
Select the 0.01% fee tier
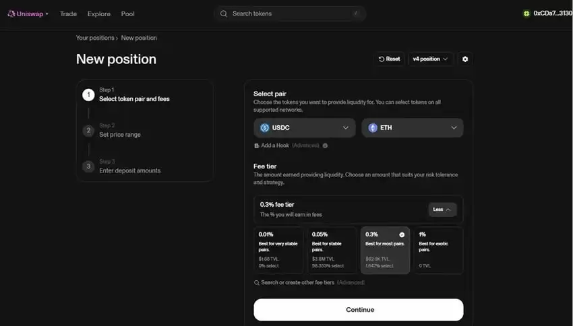[x=279, y=250]
